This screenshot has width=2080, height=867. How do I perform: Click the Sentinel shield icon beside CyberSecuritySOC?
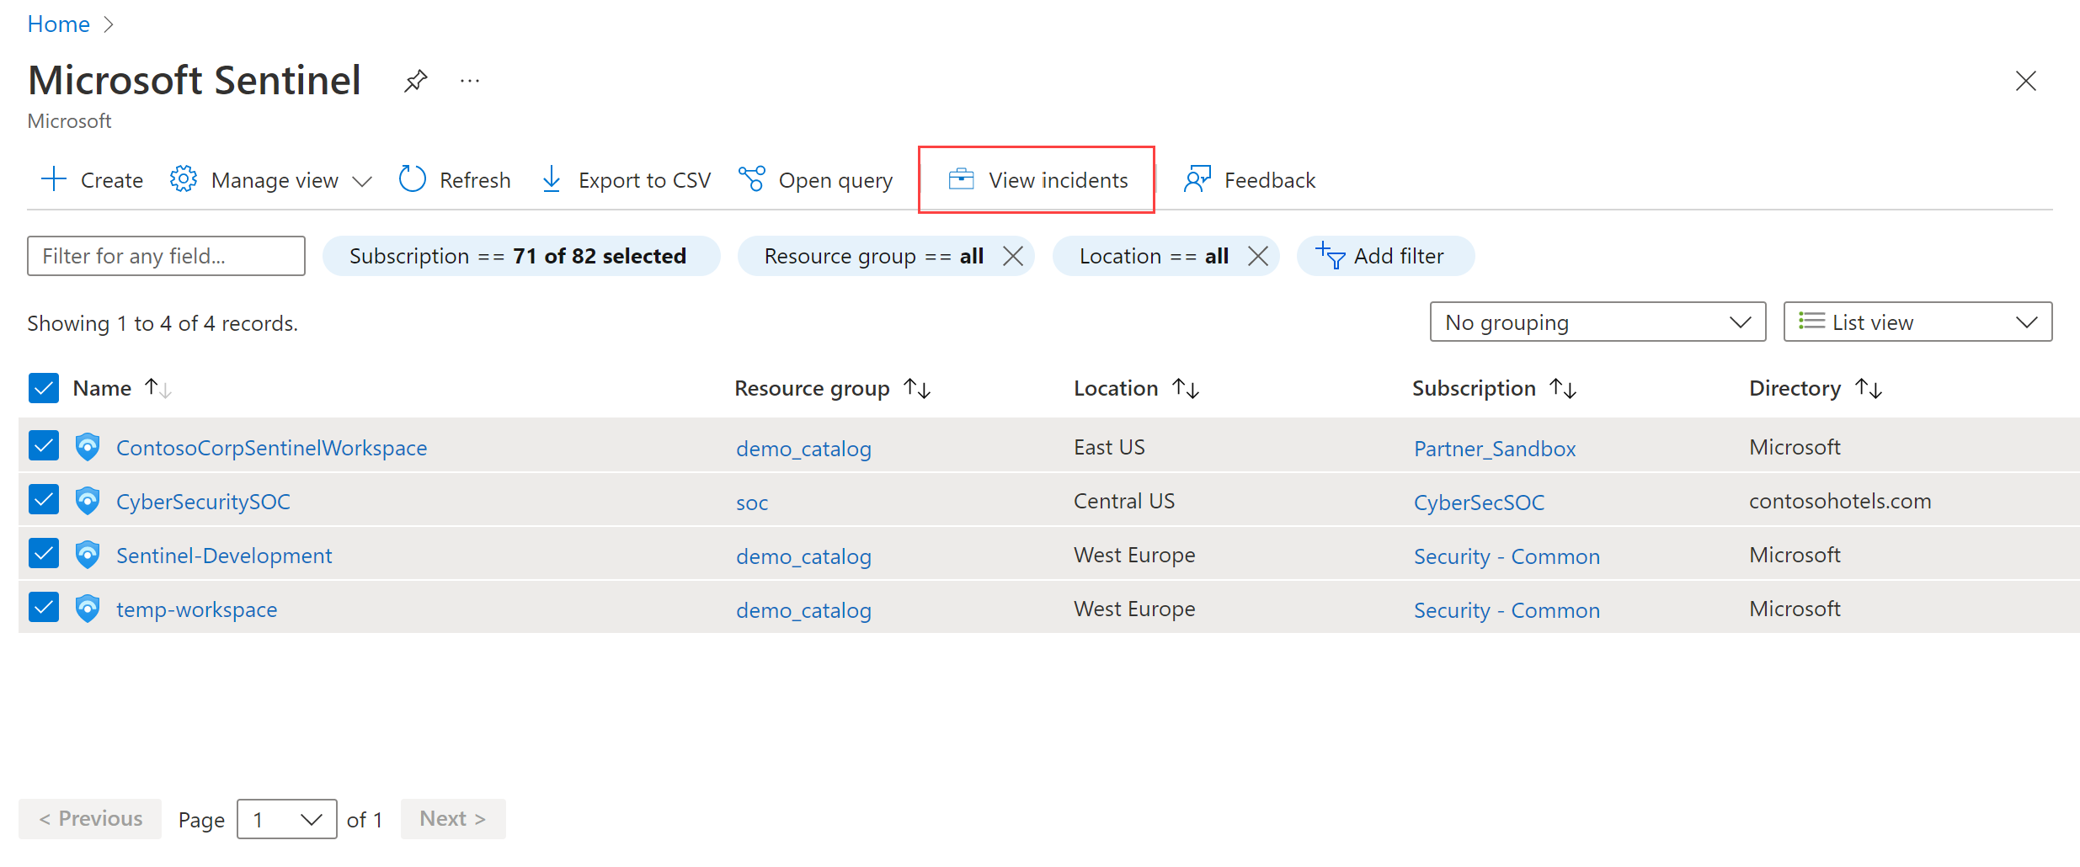pyautogui.click(x=87, y=500)
